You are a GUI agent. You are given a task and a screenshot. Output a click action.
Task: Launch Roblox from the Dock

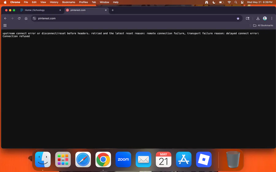click(x=204, y=159)
